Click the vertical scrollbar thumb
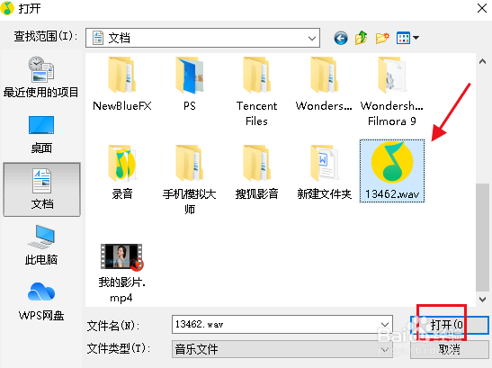 point(483,238)
